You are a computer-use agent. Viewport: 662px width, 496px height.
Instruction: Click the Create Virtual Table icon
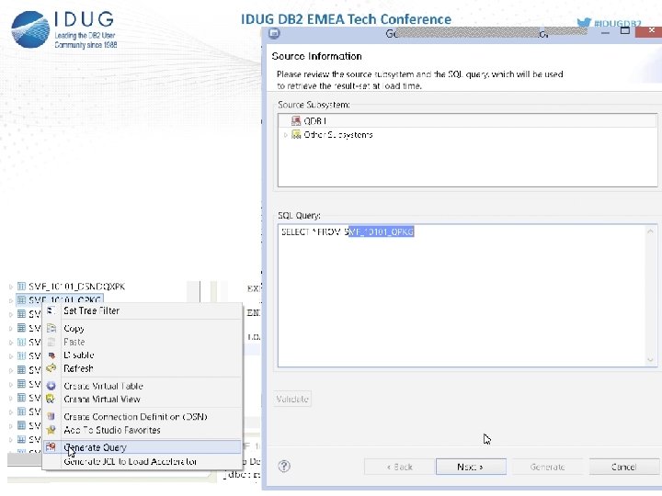click(51, 386)
